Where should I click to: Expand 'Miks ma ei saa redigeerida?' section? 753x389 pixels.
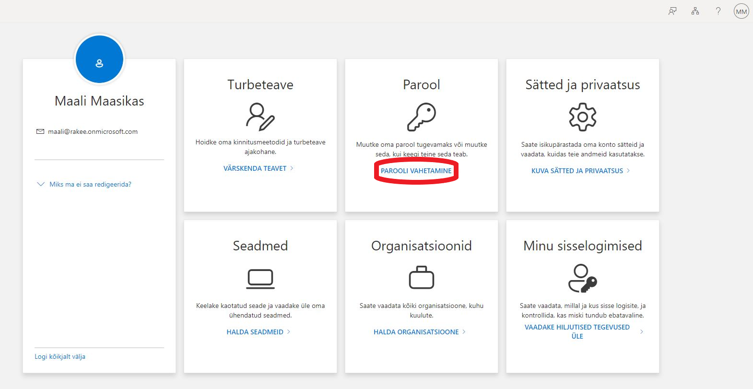click(90, 184)
